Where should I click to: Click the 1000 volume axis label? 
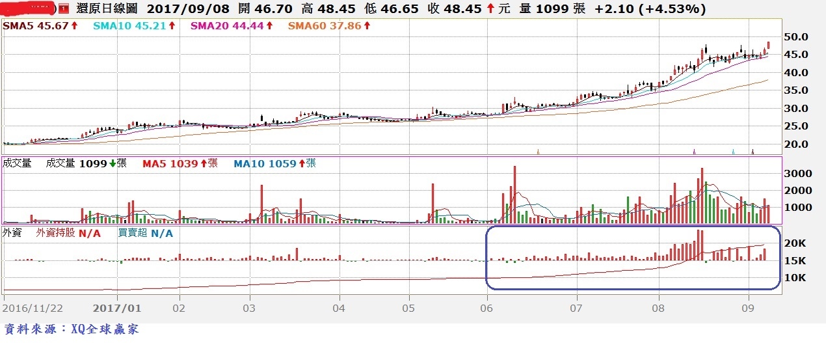pyautogui.click(x=797, y=208)
